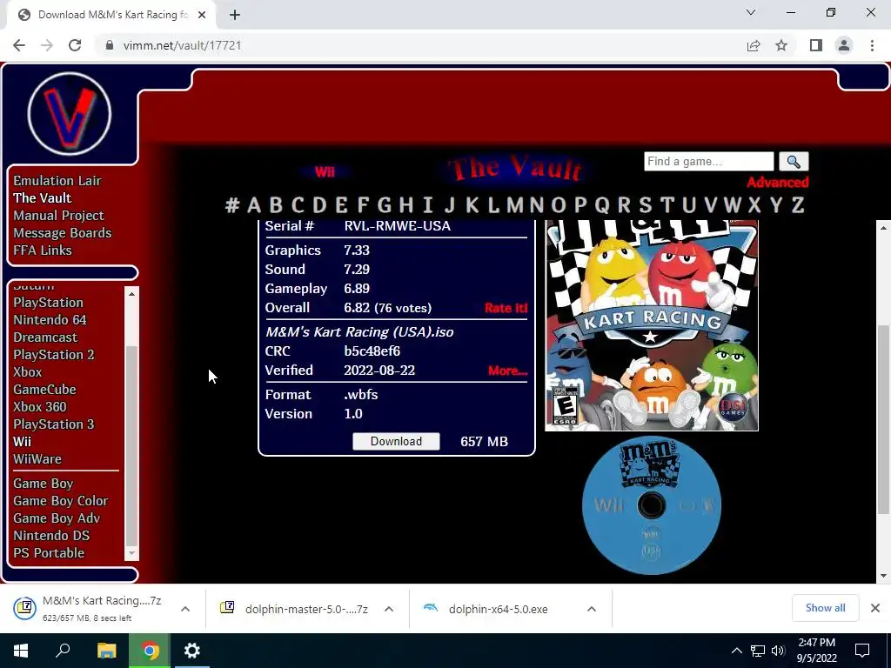891x668 pixels.
Task: Open Chrome search tabs chevron
Action: point(751,12)
